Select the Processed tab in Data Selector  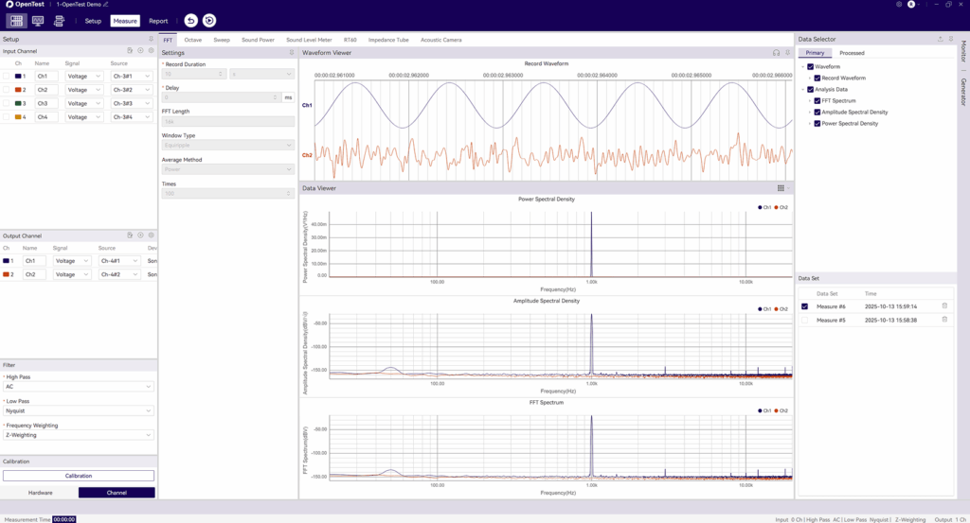click(852, 53)
